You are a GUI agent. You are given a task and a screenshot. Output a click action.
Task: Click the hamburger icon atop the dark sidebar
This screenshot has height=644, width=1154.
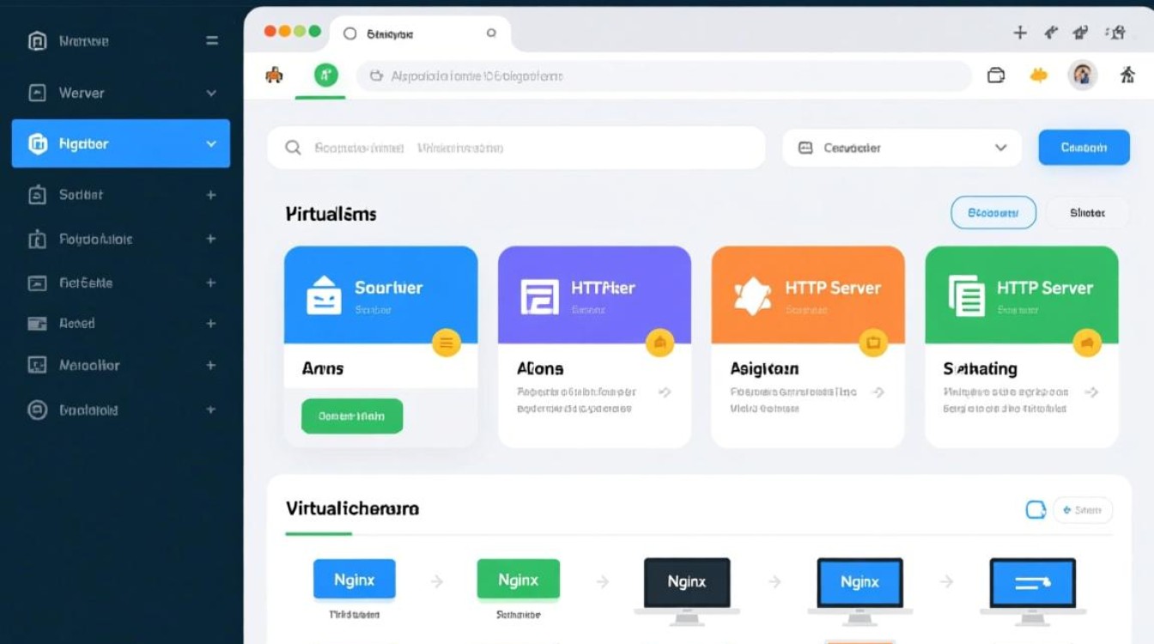pyautogui.click(x=212, y=40)
